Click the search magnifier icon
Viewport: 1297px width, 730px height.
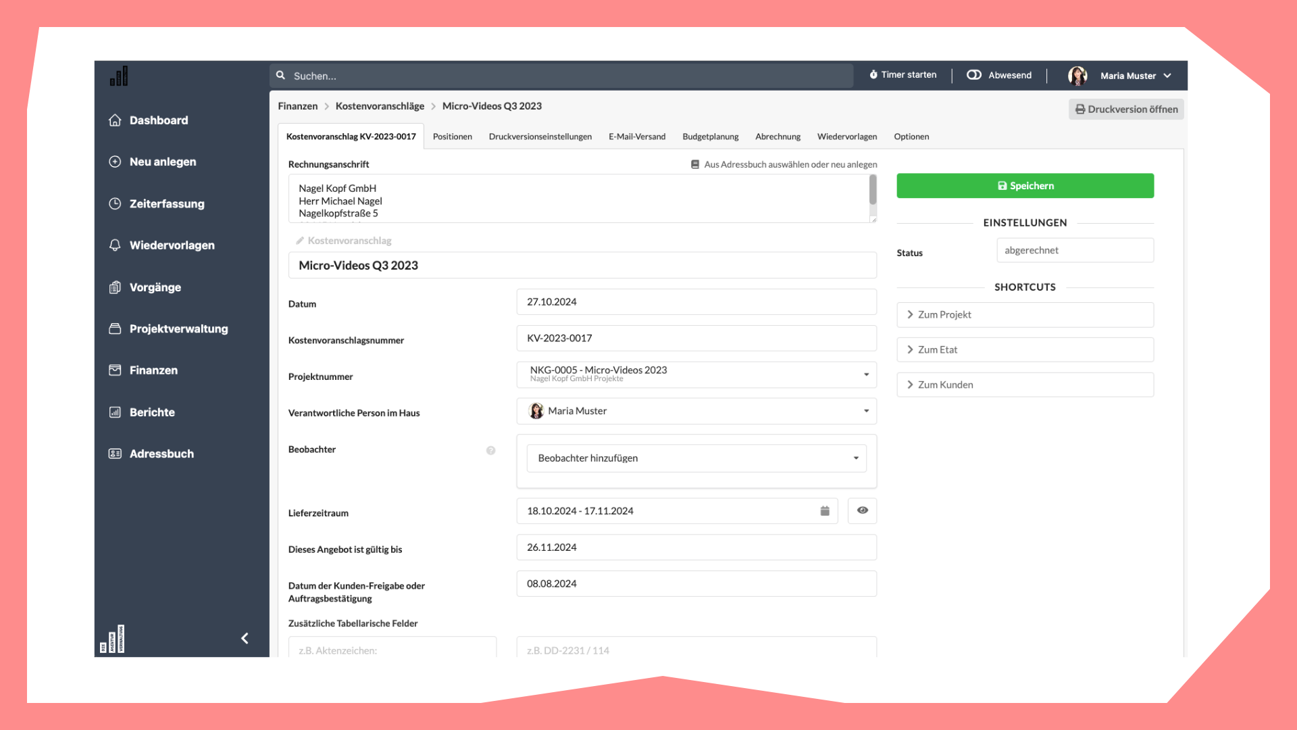(281, 76)
